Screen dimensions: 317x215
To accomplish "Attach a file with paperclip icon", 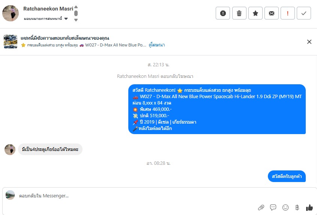I will (261, 208).
